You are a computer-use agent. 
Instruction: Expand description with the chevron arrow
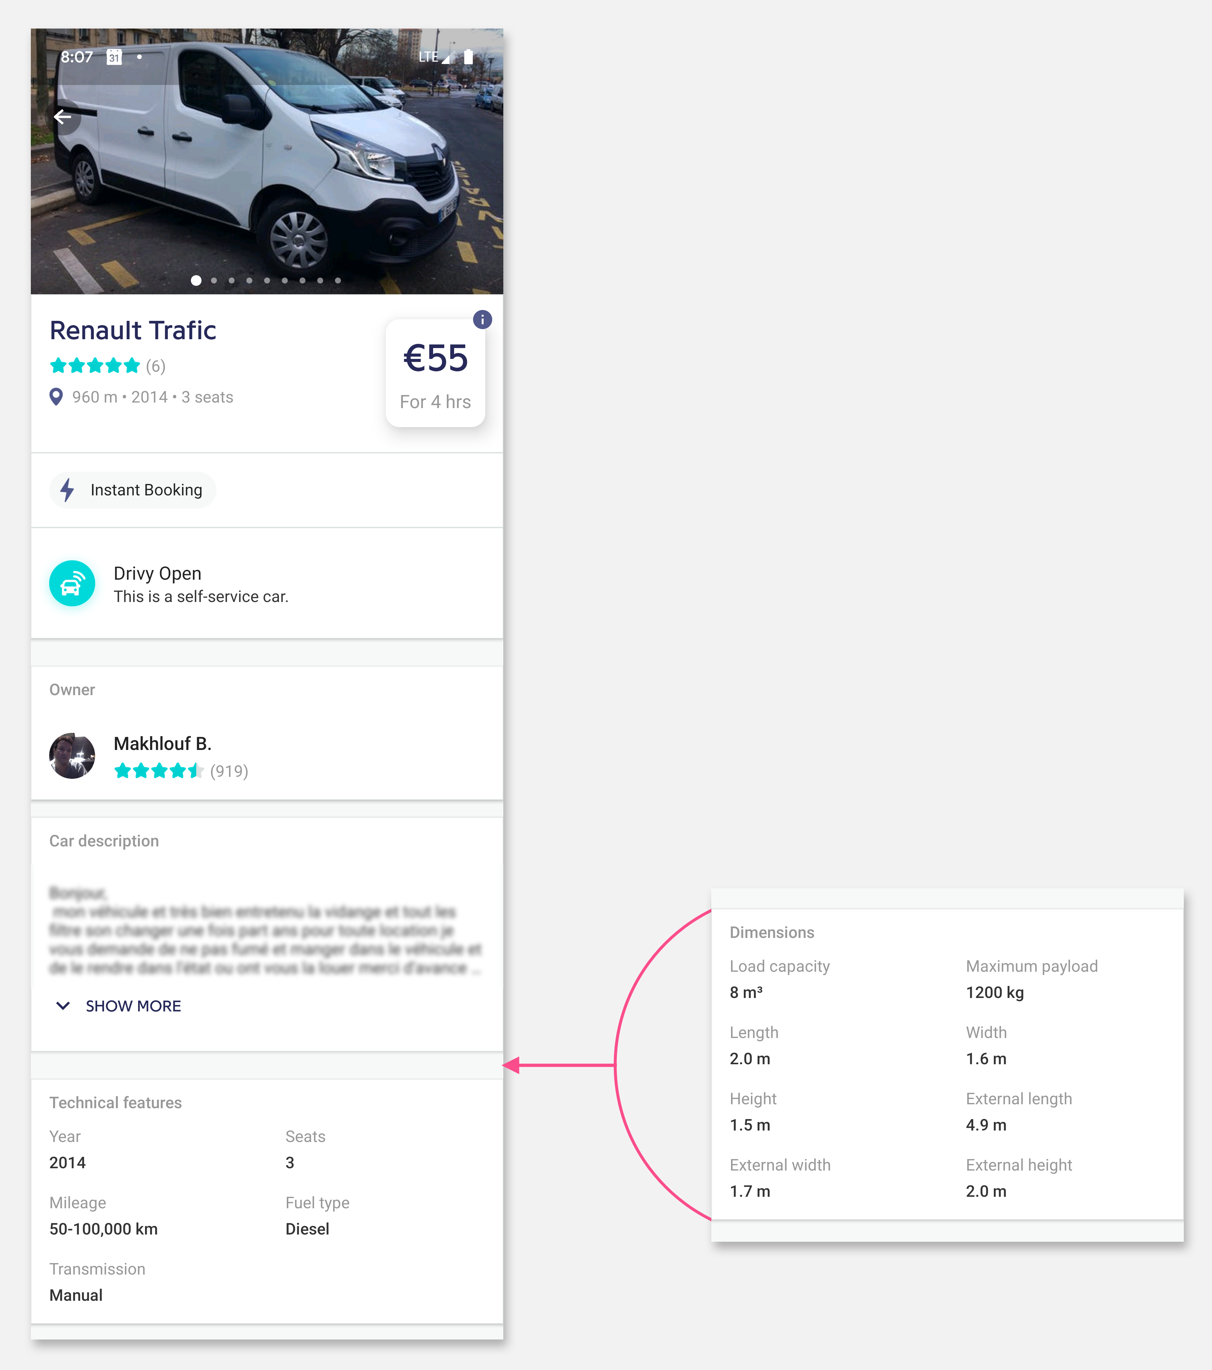63,1006
